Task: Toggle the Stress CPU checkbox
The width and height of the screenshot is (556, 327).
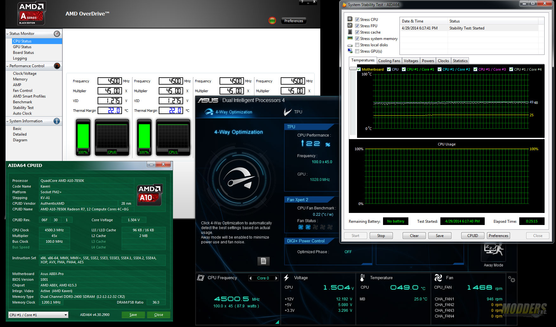Action: click(x=357, y=19)
